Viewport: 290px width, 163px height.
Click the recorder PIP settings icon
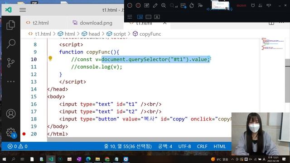click(183, 5)
